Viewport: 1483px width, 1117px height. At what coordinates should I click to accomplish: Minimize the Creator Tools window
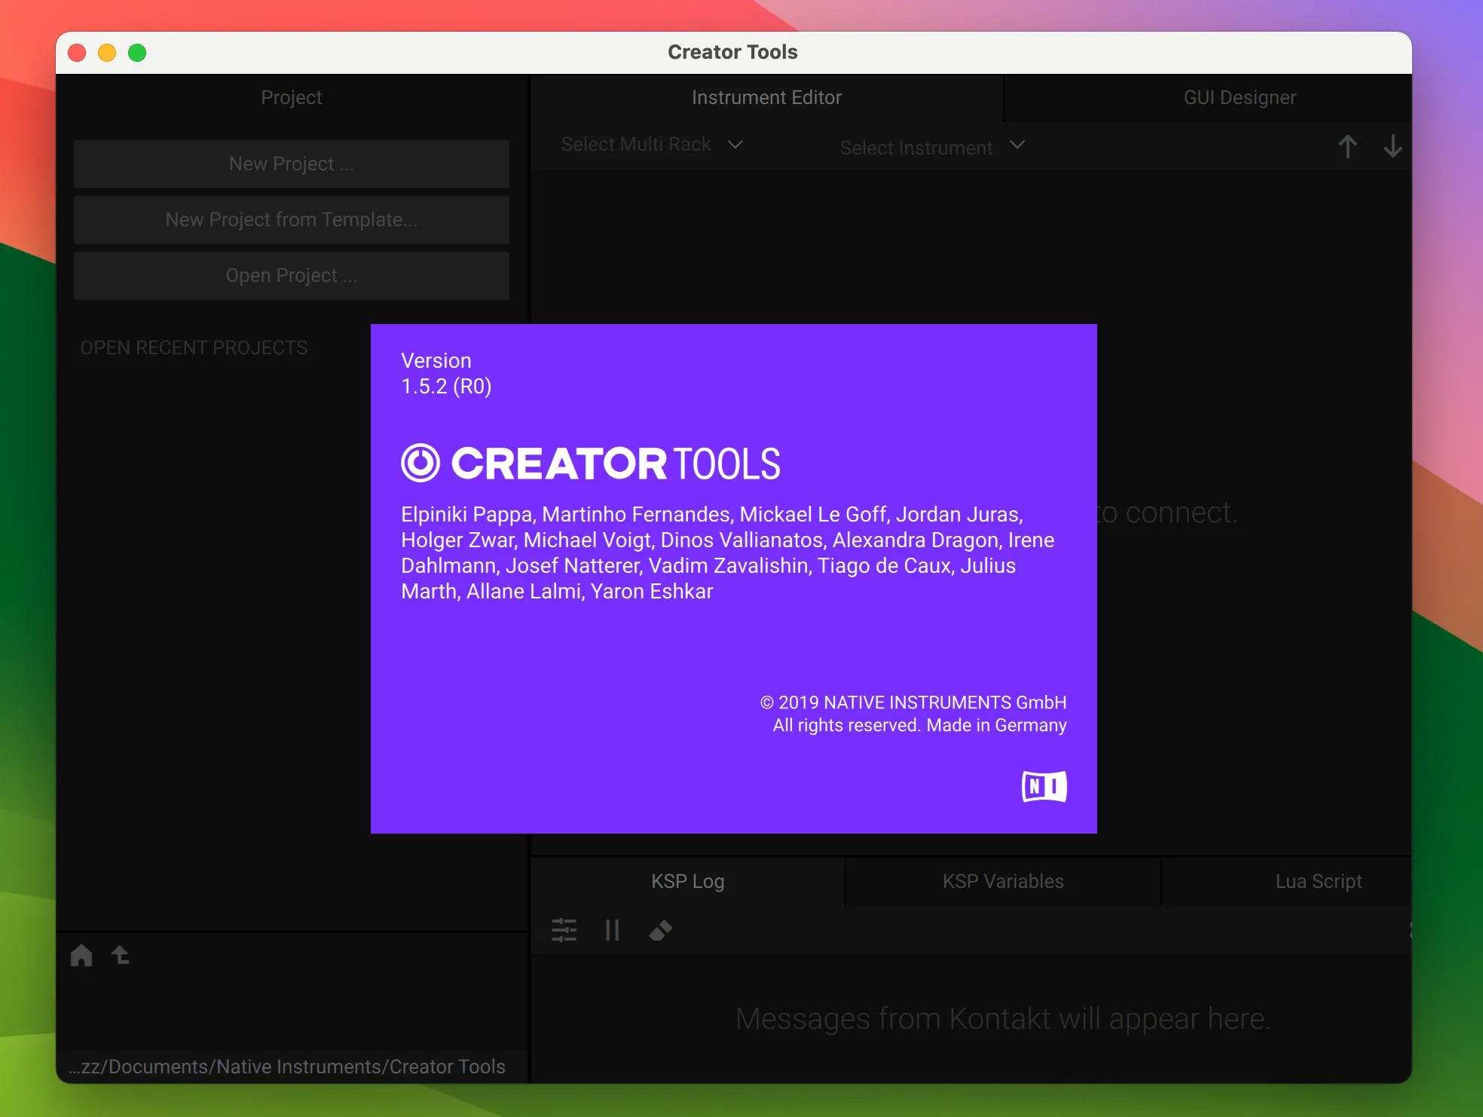point(107,53)
